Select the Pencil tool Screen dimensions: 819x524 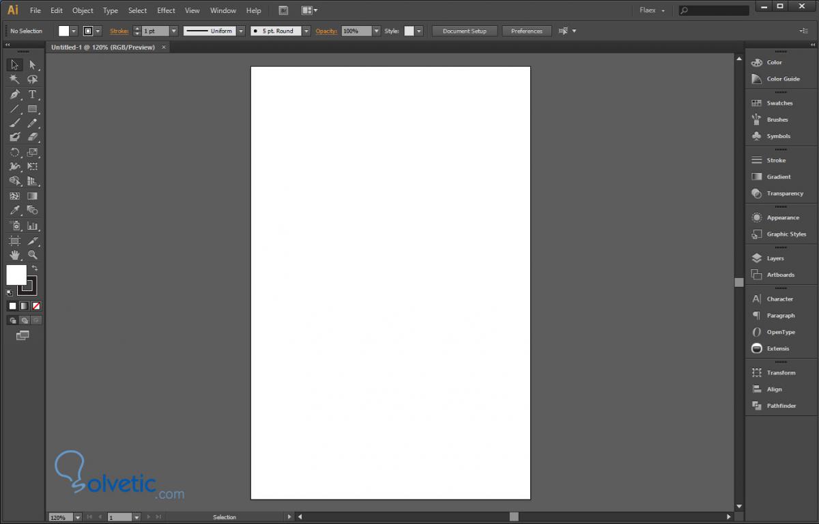click(32, 123)
